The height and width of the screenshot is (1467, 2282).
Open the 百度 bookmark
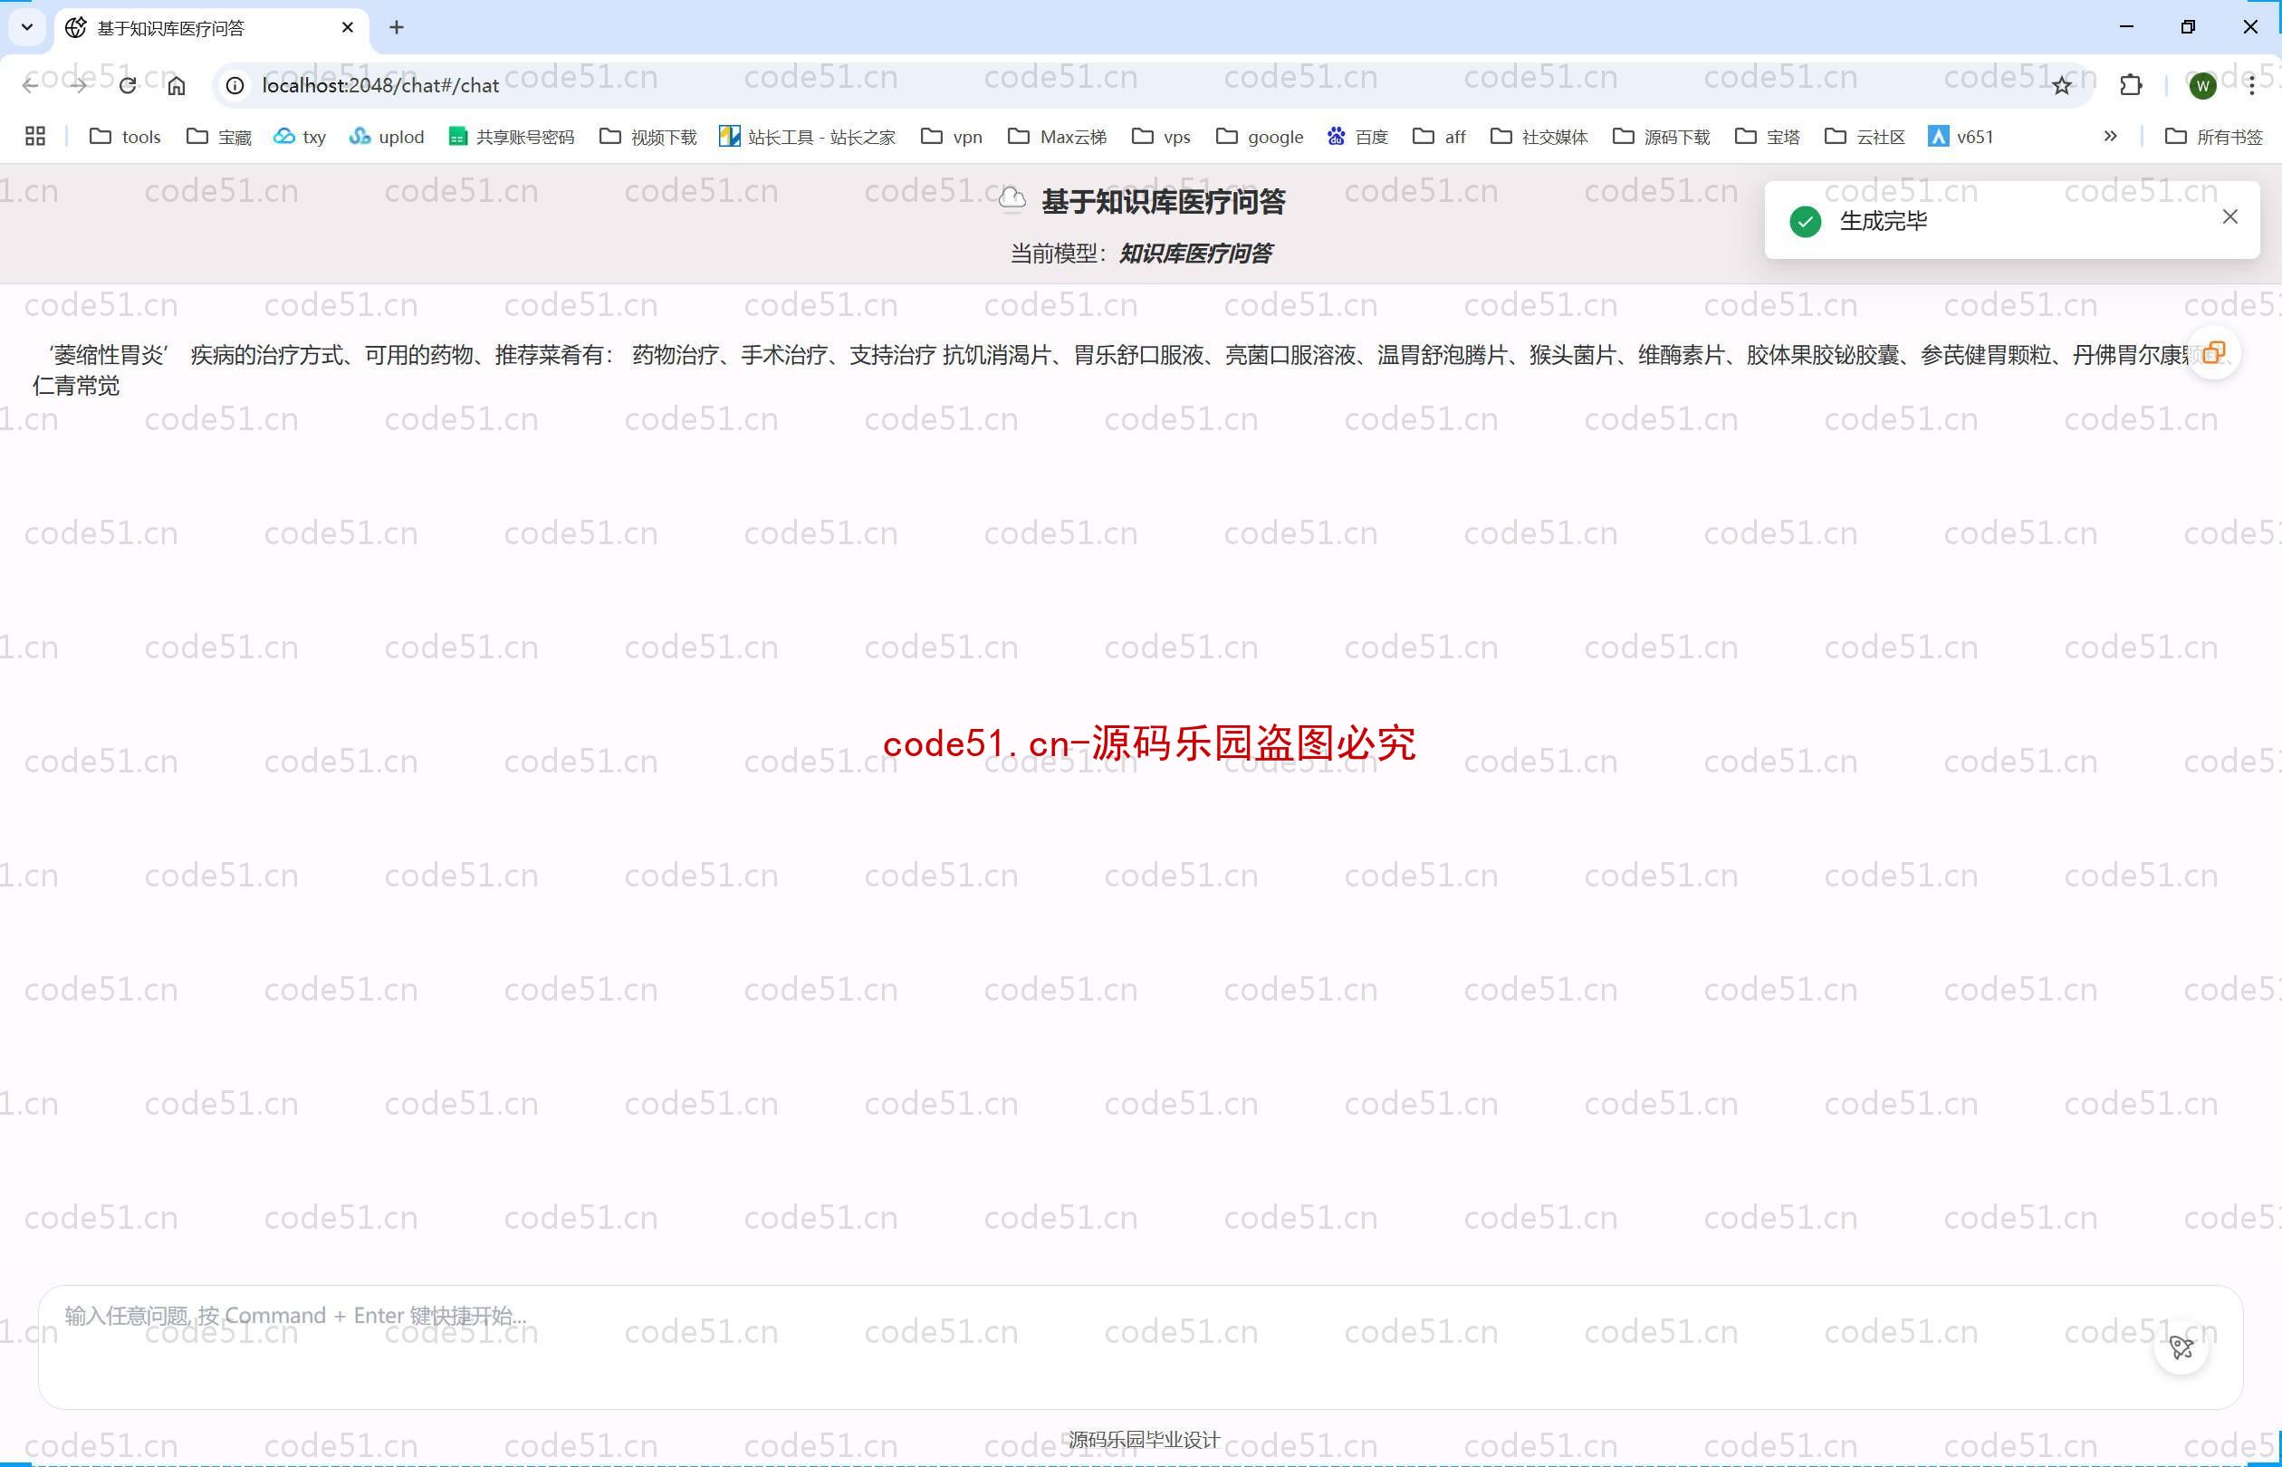tap(1357, 136)
